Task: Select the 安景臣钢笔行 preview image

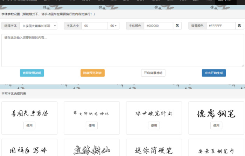Action: (216, 151)
